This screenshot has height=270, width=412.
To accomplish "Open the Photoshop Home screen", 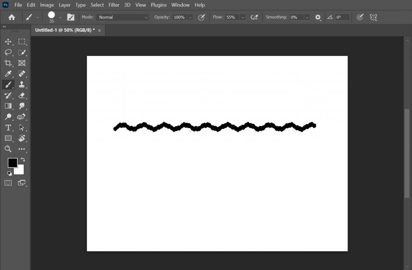I will click(11, 17).
